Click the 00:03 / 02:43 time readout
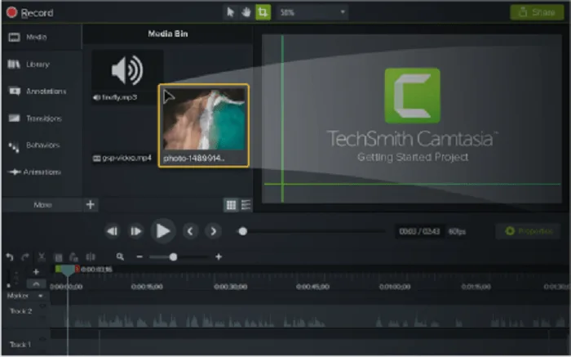Viewport: 571px width, 357px height. tap(419, 231)
